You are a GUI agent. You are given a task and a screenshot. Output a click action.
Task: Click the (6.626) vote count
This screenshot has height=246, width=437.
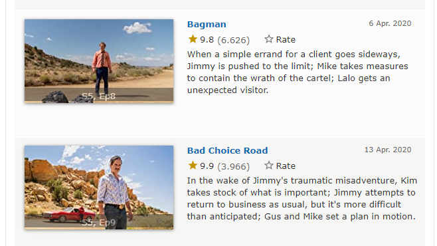pyautogui.click(x=234, y=40)
